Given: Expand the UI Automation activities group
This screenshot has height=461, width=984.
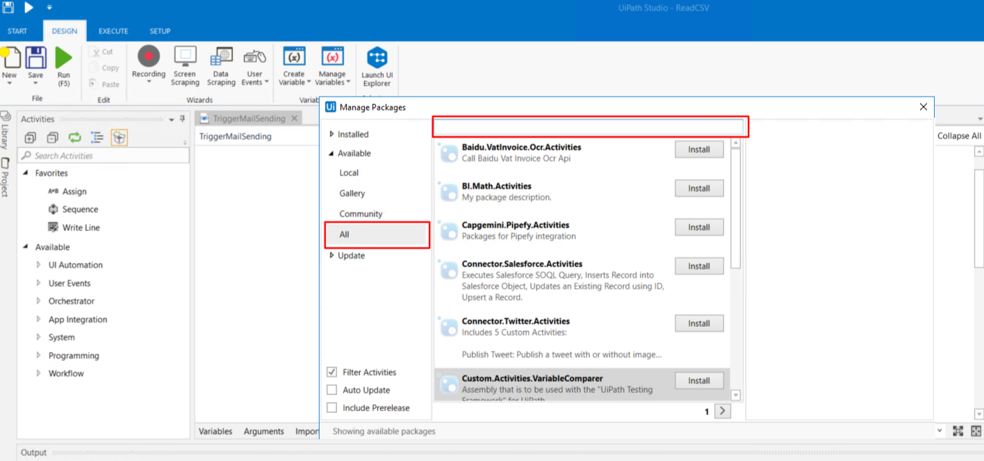Looking at the screenshot, I should click(39, 265).
